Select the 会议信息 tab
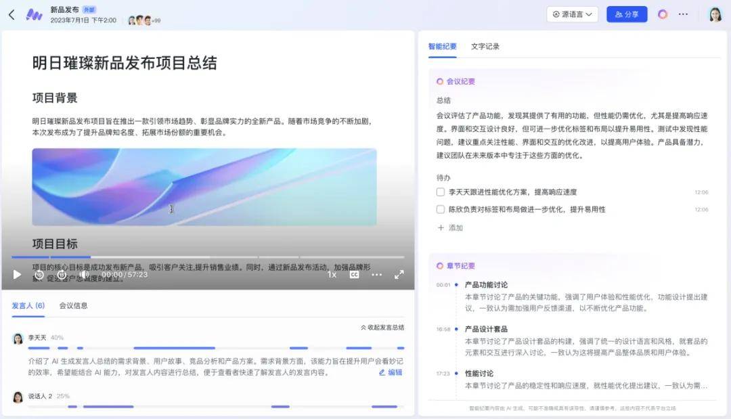 tap(73, 306)
